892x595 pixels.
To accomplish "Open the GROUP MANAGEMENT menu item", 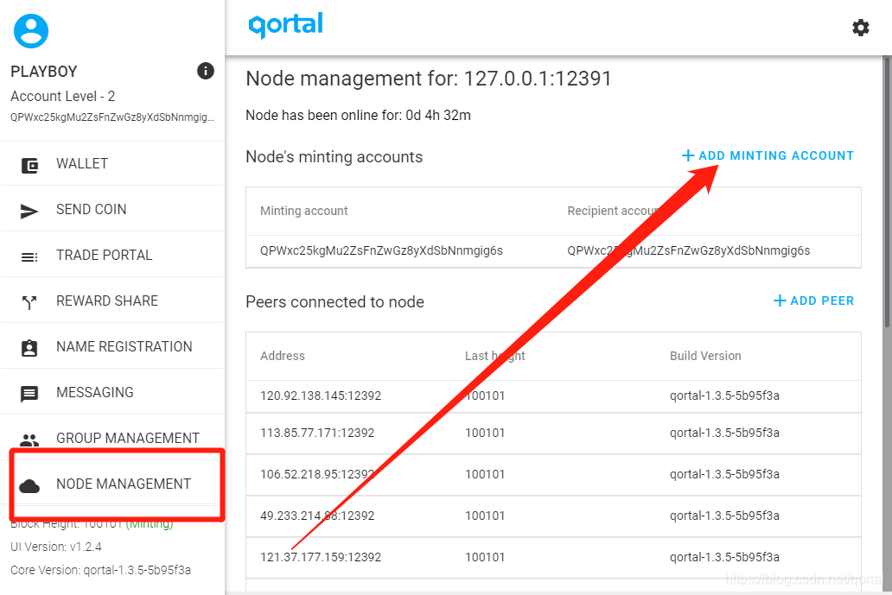I will (112, 438).
